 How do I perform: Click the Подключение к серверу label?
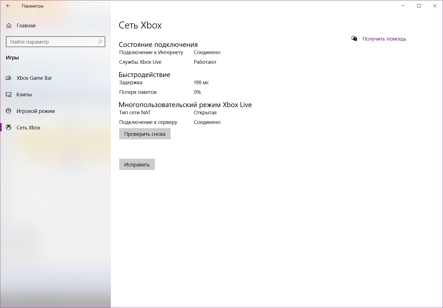pyautogui.click(x=148, y=122)
